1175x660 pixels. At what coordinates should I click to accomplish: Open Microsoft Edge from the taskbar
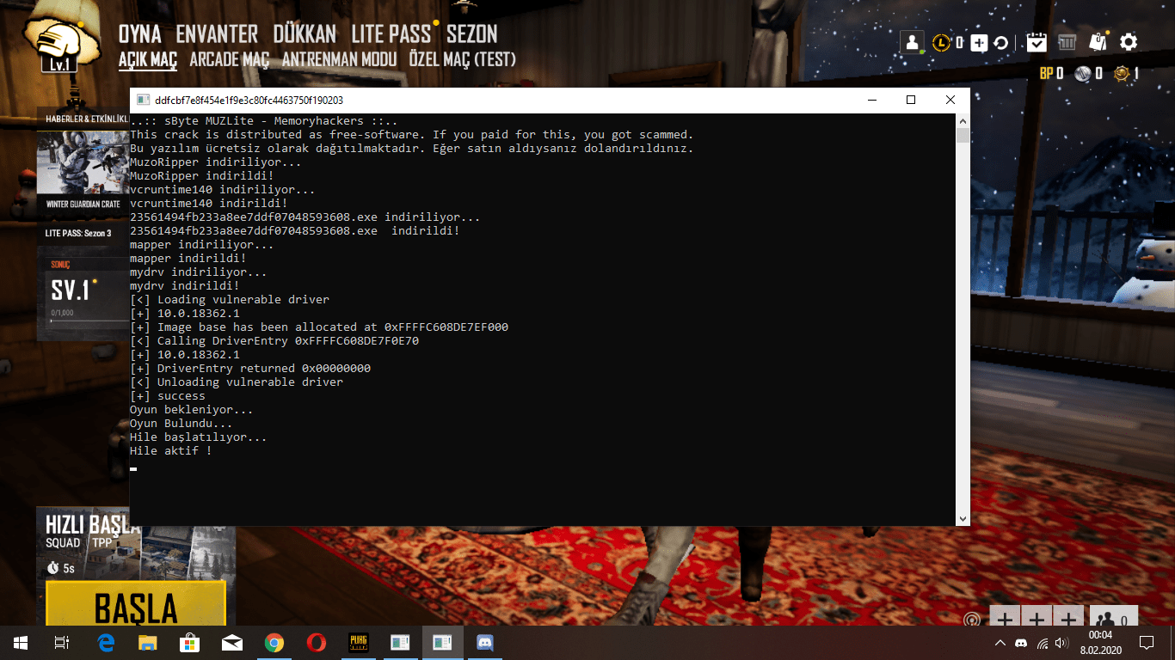pyautogui.click(x=107, y=642)
